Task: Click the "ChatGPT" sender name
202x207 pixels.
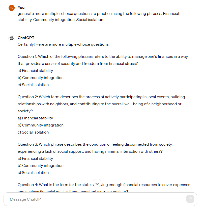Action: pos(26,38)
